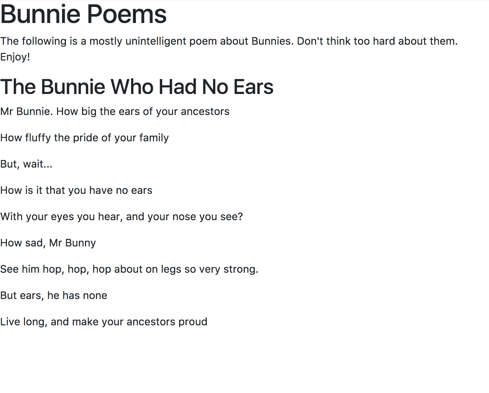
Task: Click the words Mr Bunnie in first poem line
Action: click(x=26, y=111)
